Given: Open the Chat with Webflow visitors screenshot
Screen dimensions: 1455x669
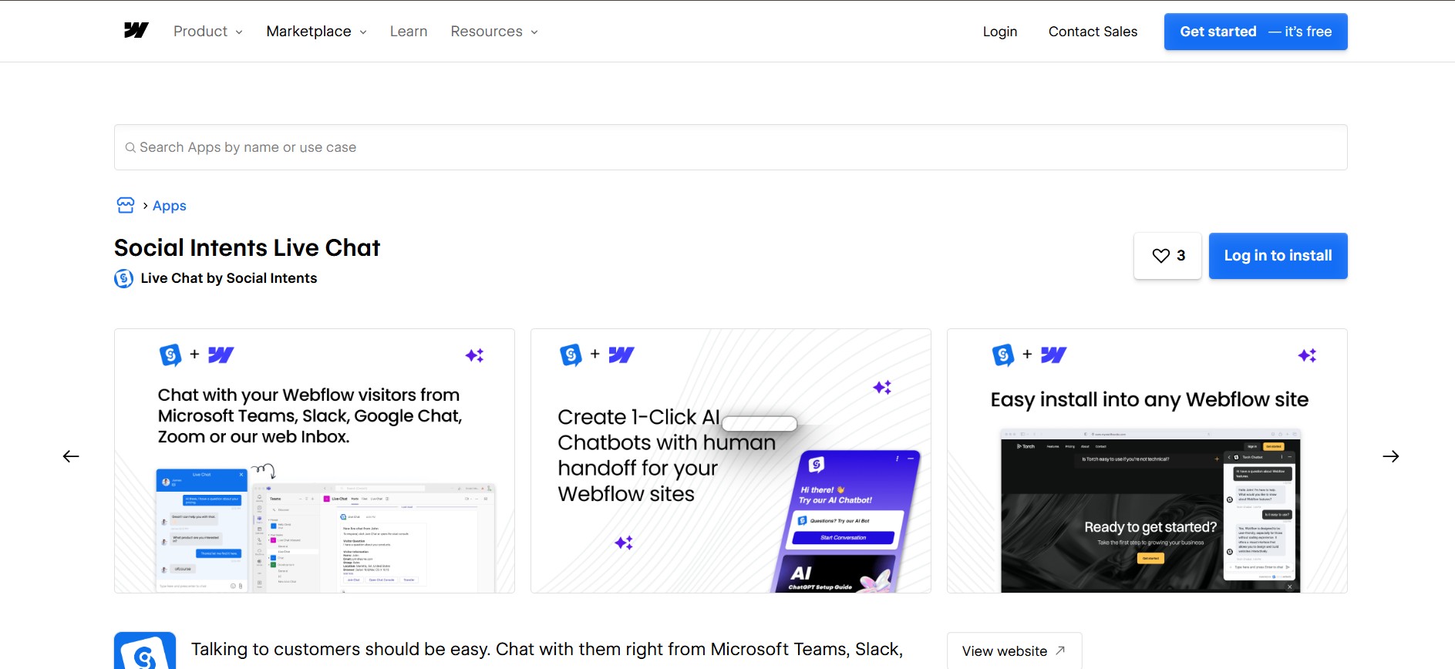Looking at the screenshot, I should point(315,461).
